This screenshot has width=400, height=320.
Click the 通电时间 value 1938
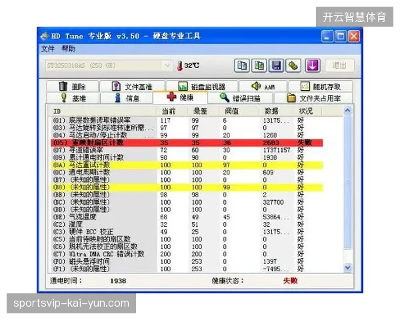click(118, 281)
